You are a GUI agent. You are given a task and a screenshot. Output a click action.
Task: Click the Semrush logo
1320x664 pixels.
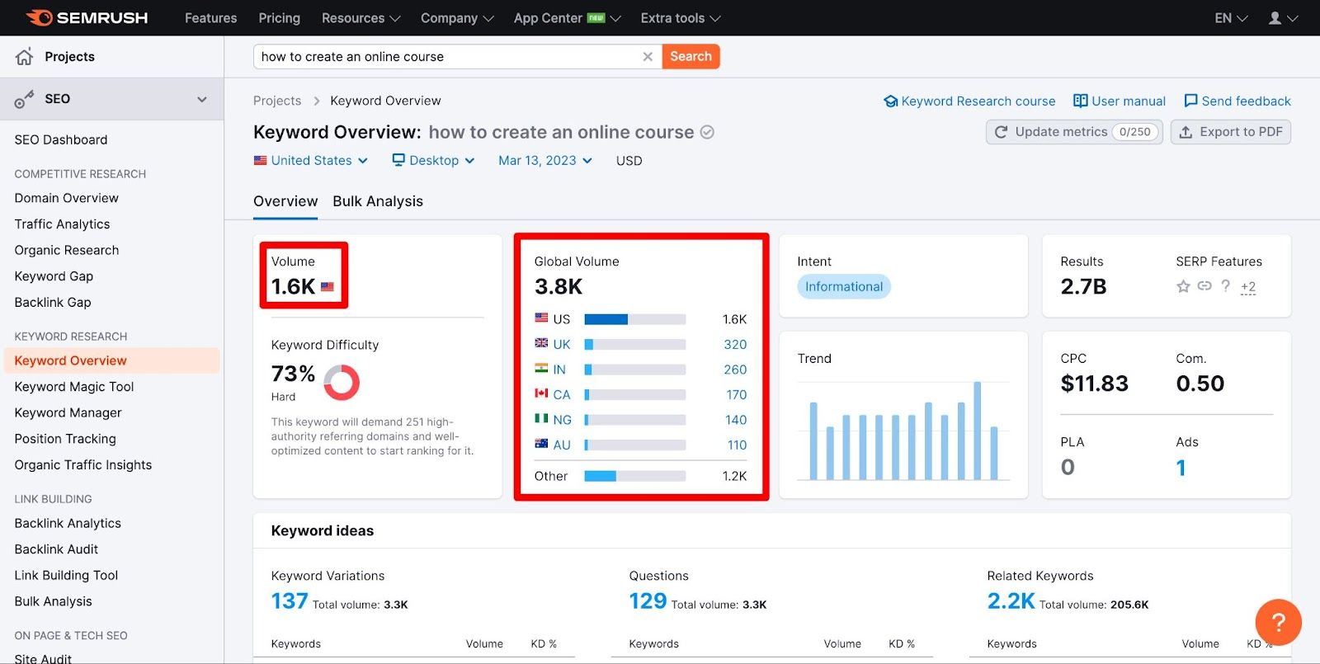coord(87,17)
